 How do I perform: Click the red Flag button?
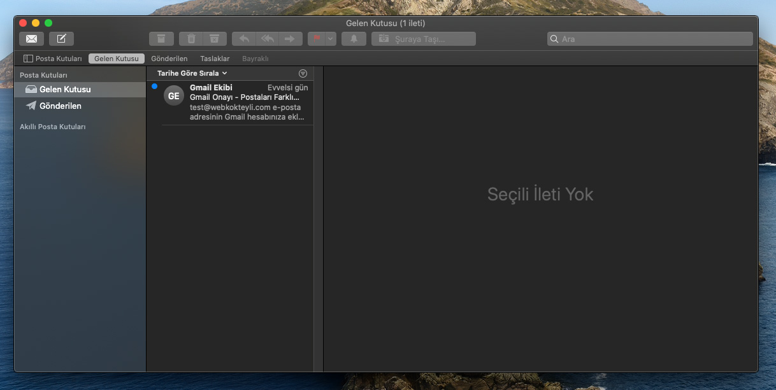pos(316,39)
